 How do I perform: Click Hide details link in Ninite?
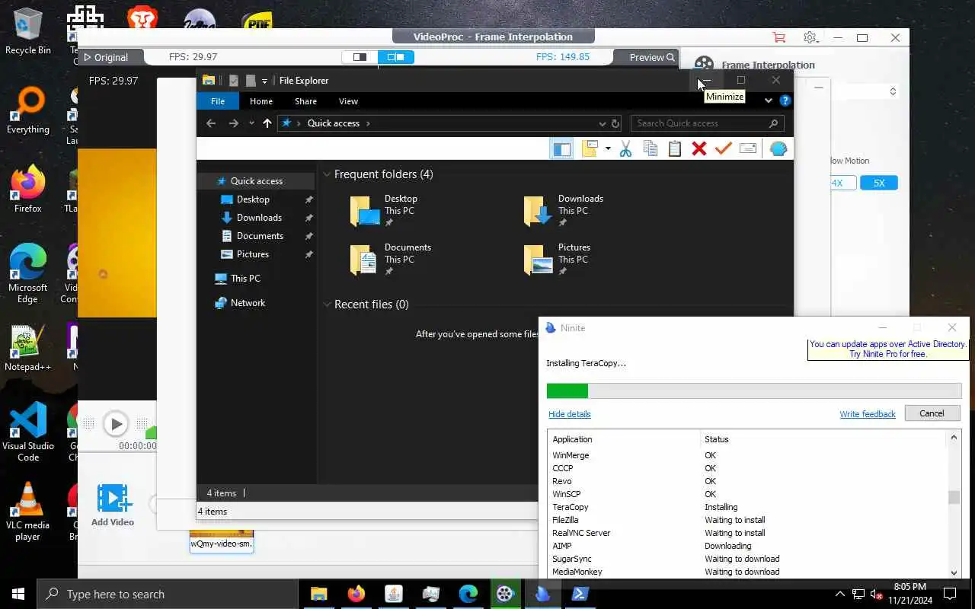pyautogui.click(x=569, y=414)
